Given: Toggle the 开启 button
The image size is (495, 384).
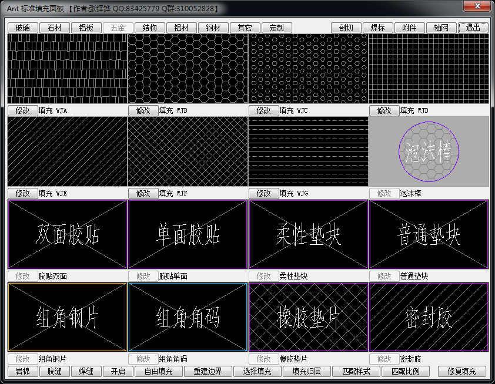Looking at the screenshot, I should 118,371.
